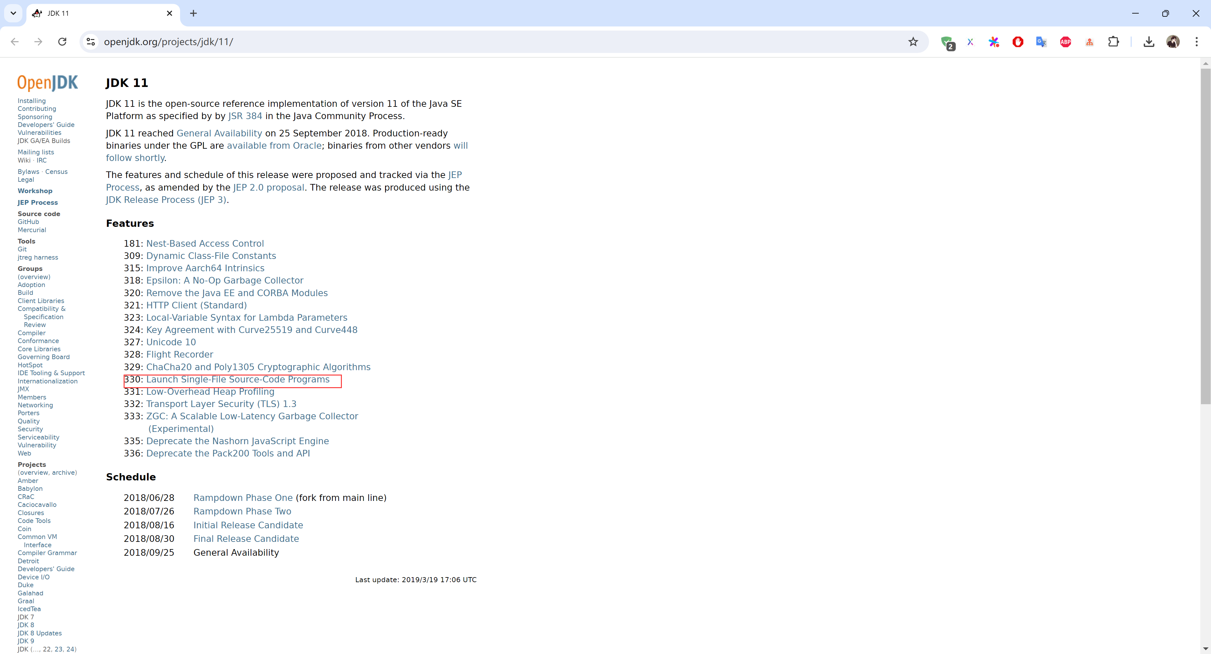Click the user profile avatar
Image resolution: width=1211 pixels, height=654 pixels.
[1173, 42]
